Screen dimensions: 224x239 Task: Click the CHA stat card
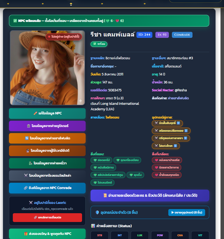pyautogui.click(x=180, y=235)
